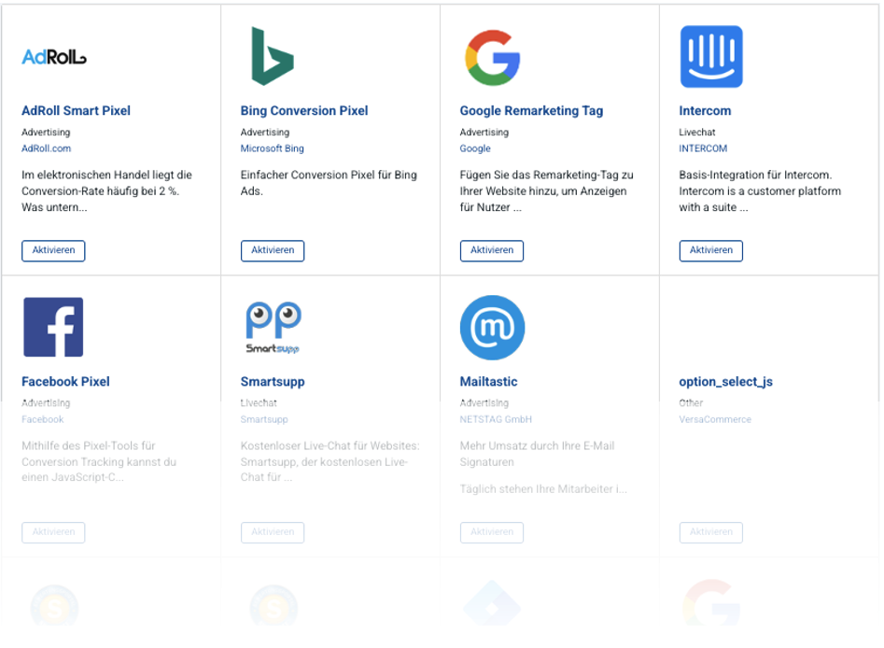
Task: Open the Facebook Pixel title
Action: (x=66, y=381)
